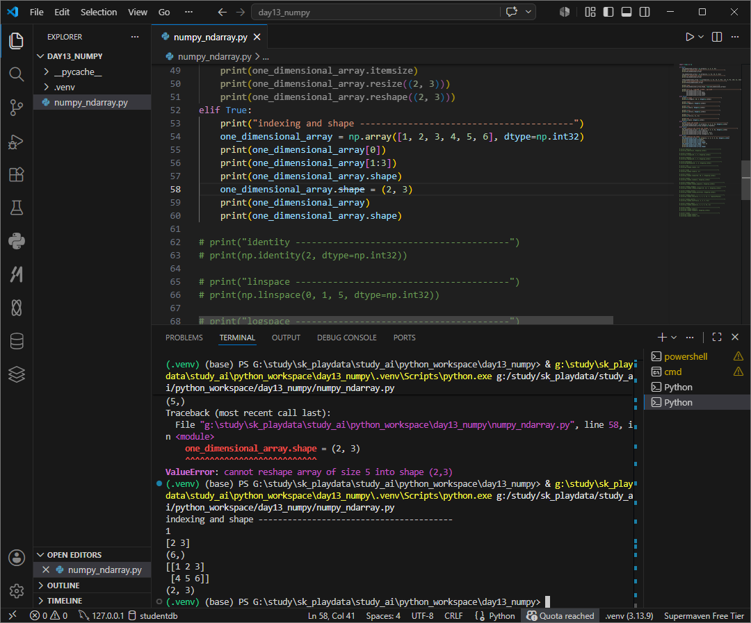The width and height of the screenshot is (751, 623).
Task: Expand the .venv folder
Action: 92,87
